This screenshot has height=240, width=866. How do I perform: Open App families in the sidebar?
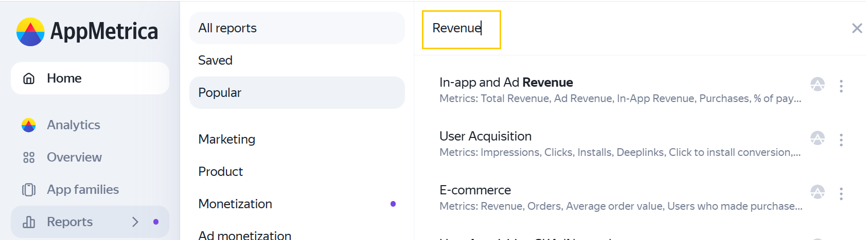click(x=90, y=190)
